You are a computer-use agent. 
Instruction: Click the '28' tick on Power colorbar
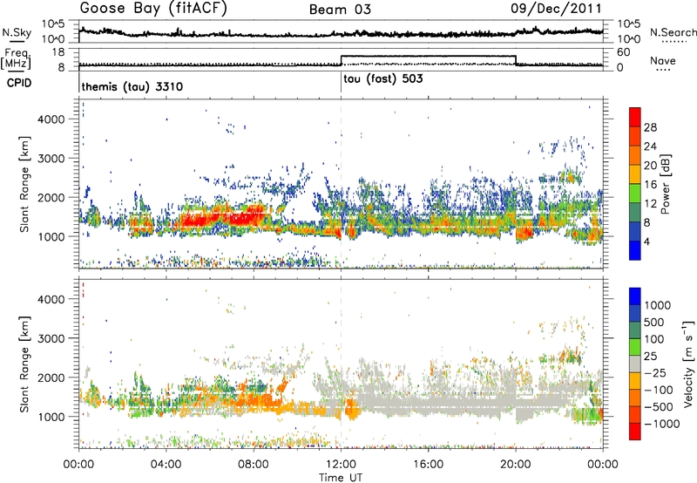[x=650, y=127]
